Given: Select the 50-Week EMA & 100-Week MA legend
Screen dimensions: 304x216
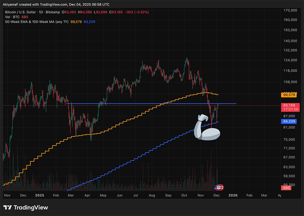Looking at the screenshot, I should (x=36, y=22).
